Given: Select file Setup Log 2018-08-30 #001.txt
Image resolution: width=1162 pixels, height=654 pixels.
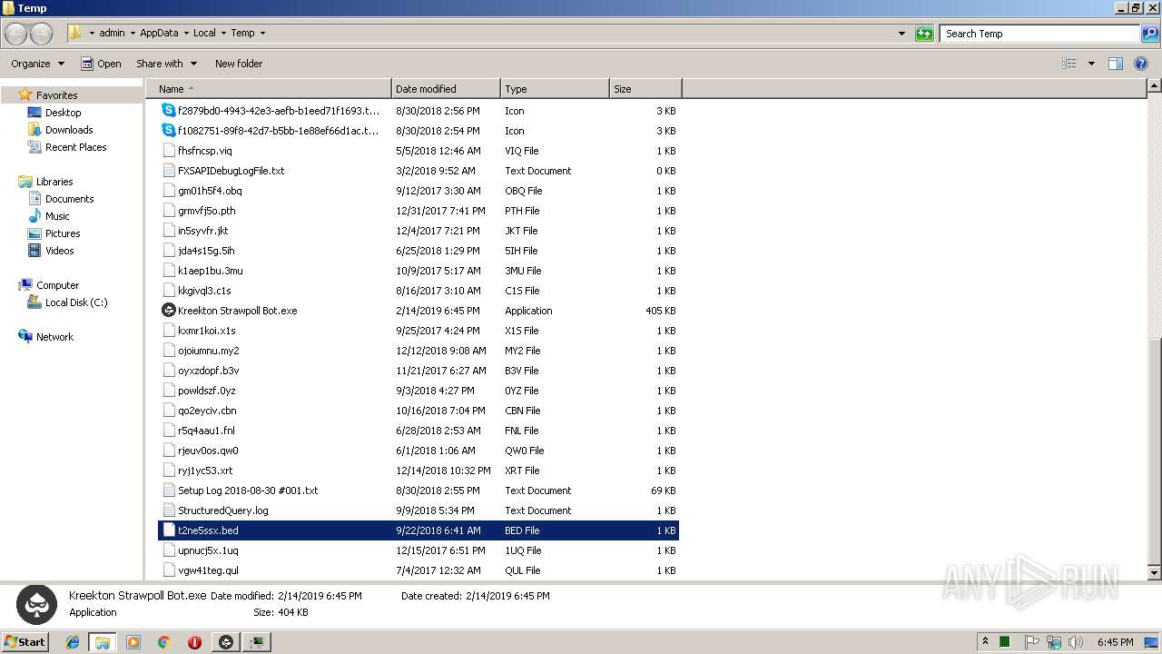Looking at the screenshot, I should pyautogui.click(x=419, y=490).
